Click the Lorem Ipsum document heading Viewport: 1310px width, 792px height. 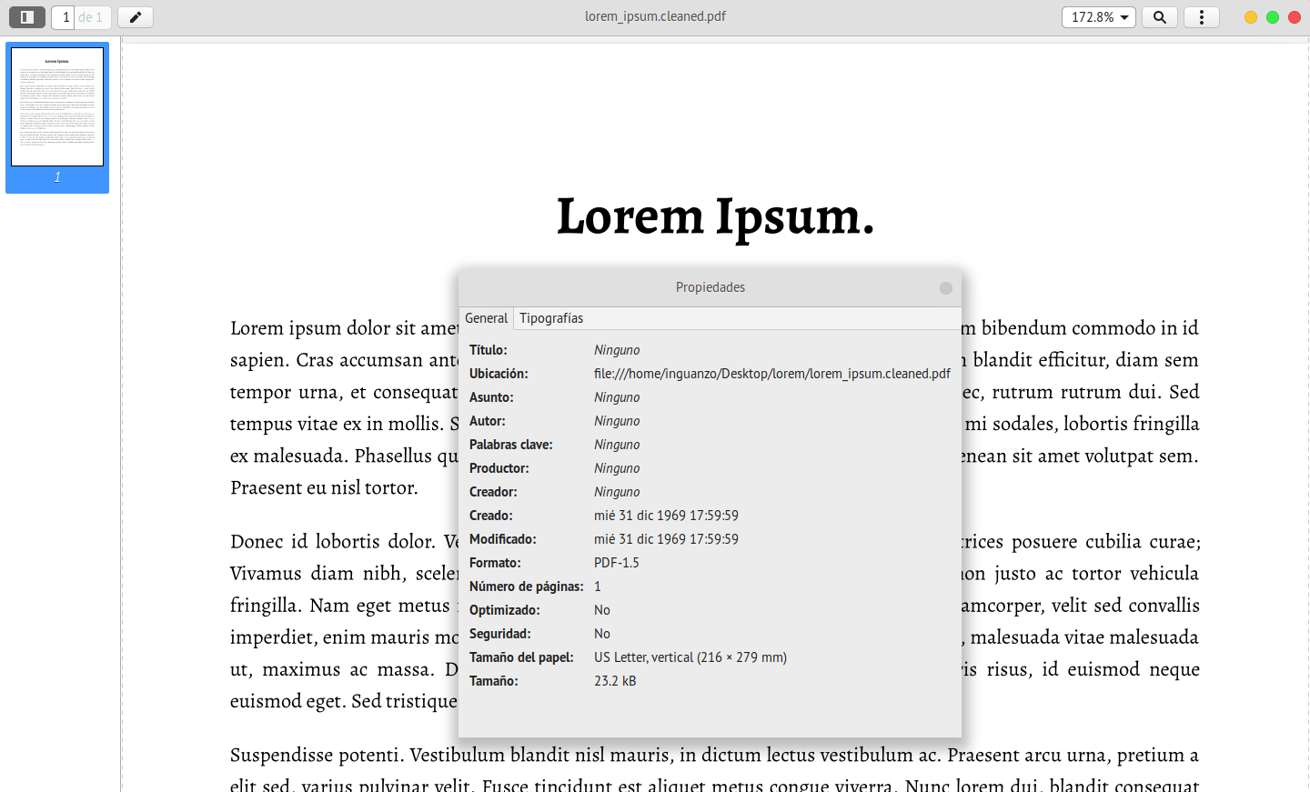(715, 216)
